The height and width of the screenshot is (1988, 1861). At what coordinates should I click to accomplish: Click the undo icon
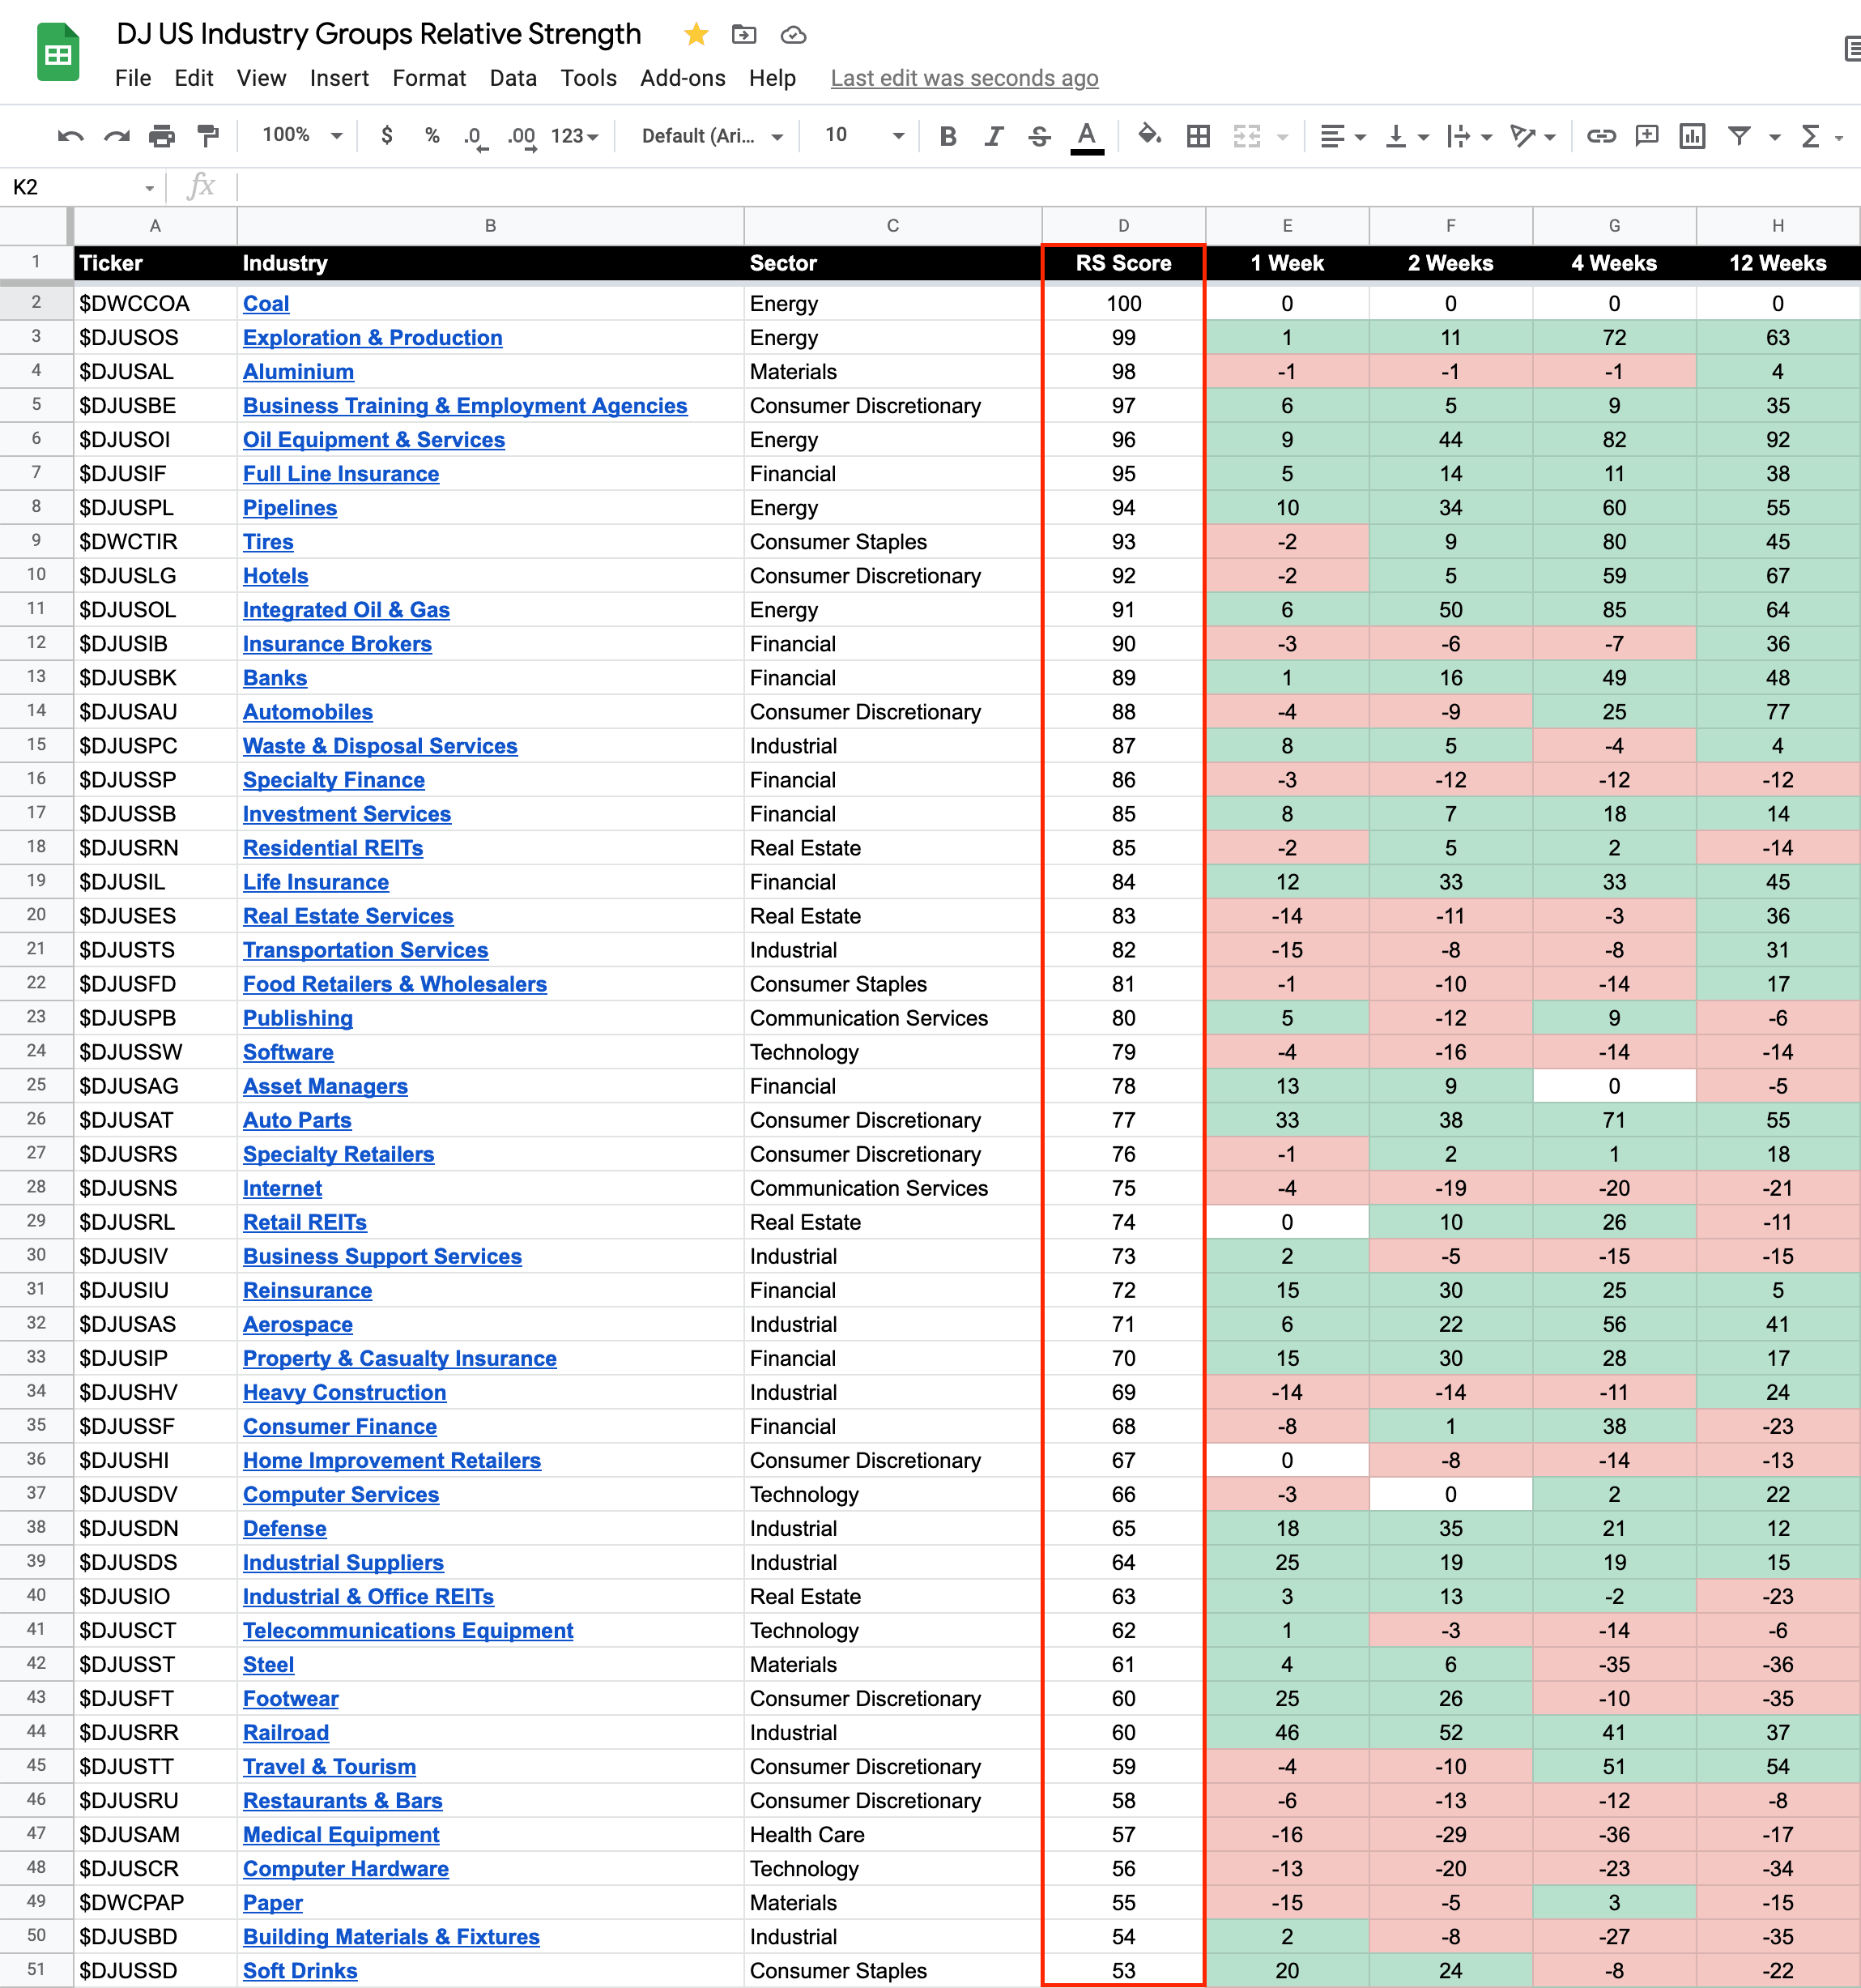(x=70, y=136)
